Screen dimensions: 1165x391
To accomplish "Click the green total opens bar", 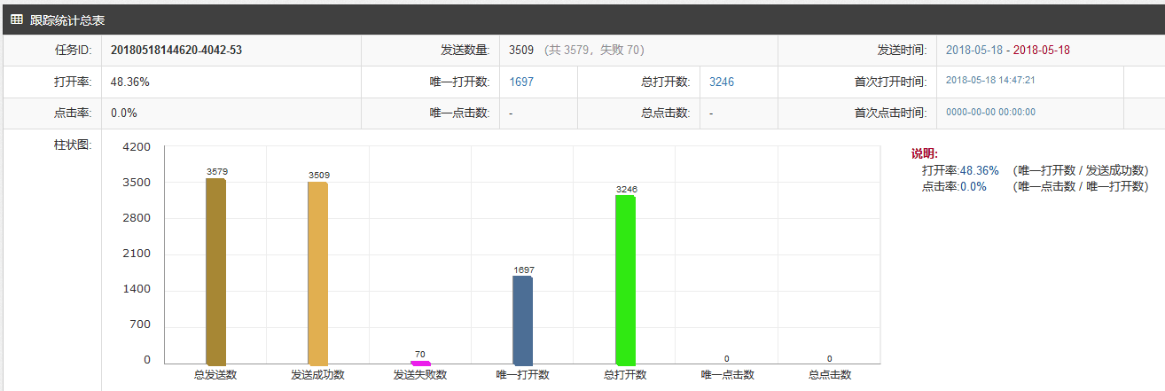I will (x=625, y=280).
